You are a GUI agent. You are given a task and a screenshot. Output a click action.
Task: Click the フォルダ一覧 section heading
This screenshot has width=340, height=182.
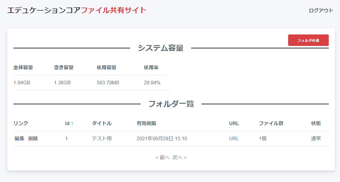coord(171,104)
